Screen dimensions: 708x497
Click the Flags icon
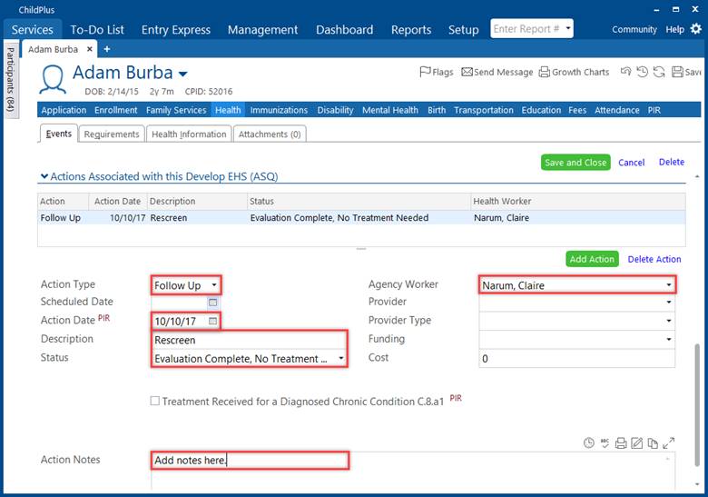point(437,72)
